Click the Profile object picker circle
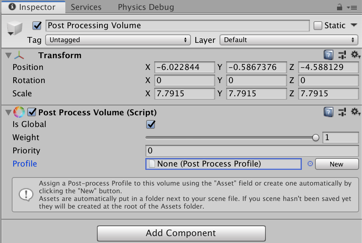 310,164
